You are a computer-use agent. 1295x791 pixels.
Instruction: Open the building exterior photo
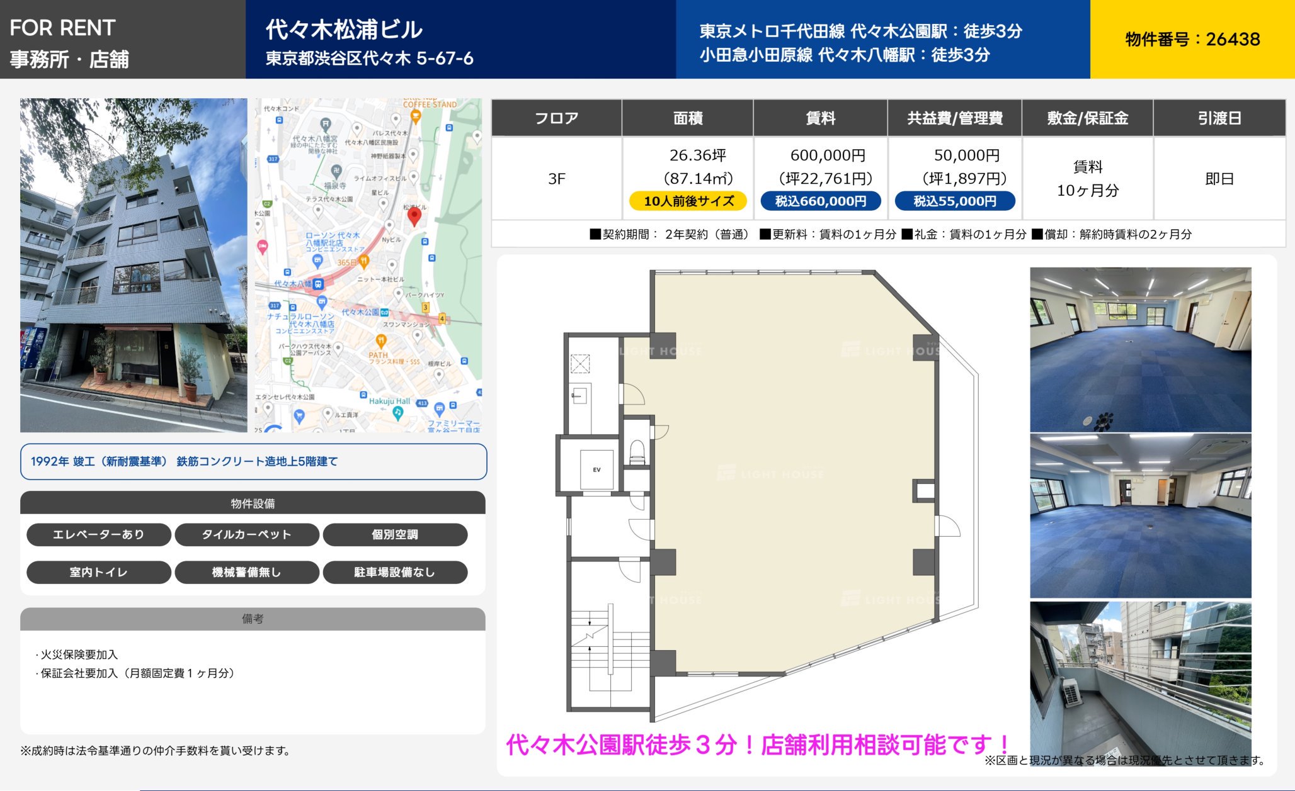tap(134, 265)
